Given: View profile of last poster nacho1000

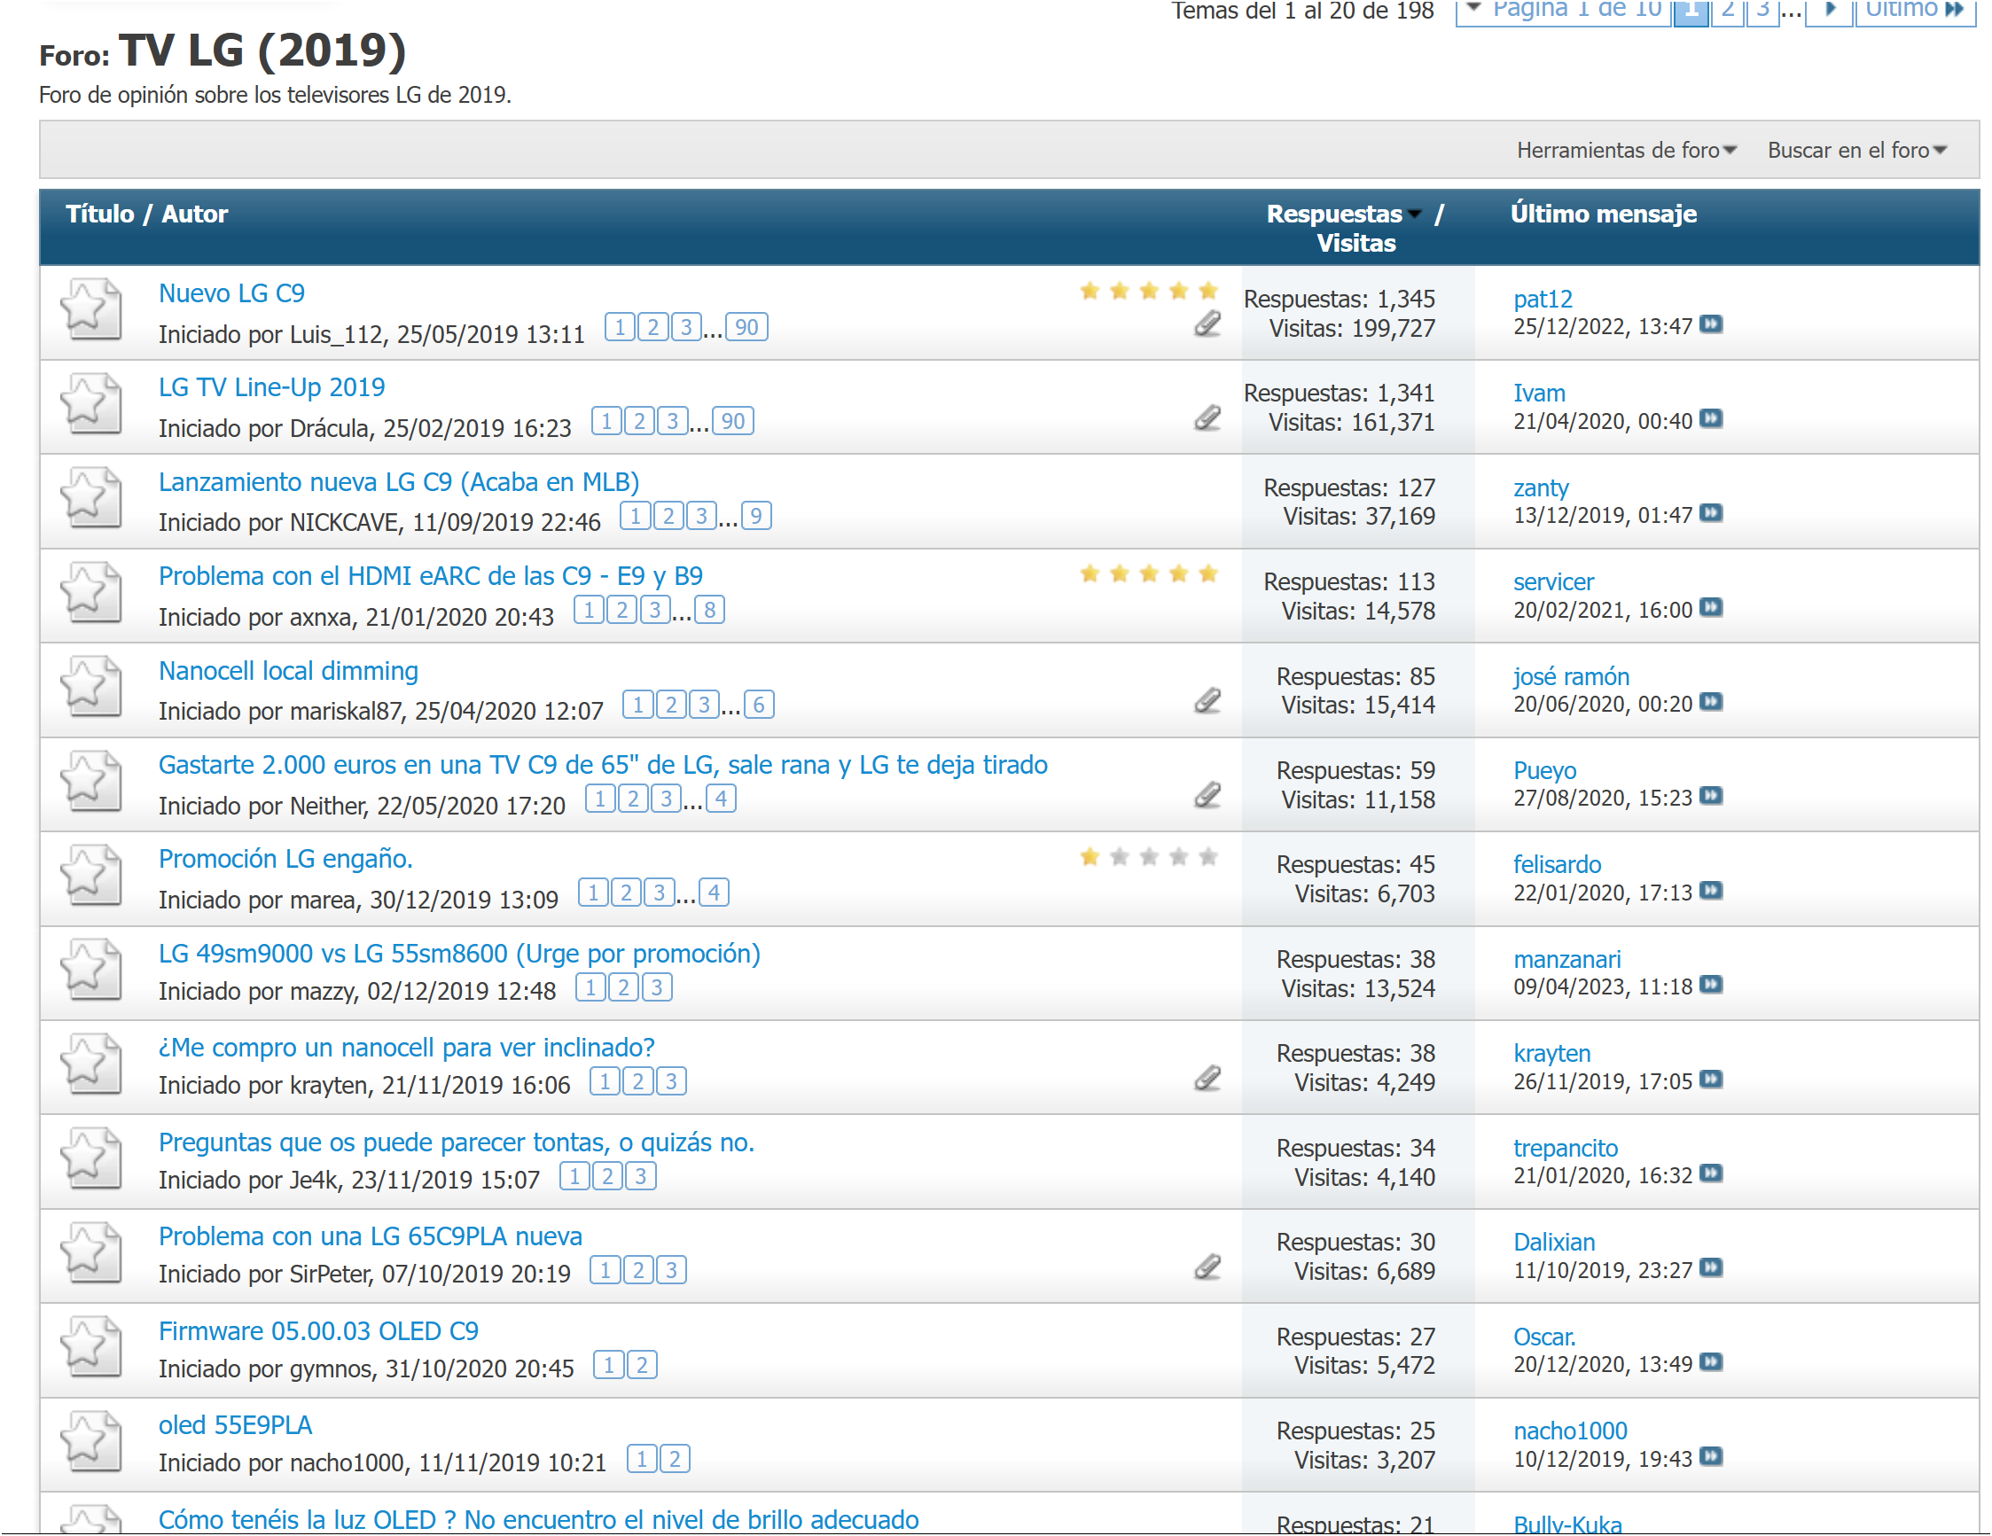Looking at the screenshot, I should pyautogui.click(x=1571, y=1431).
